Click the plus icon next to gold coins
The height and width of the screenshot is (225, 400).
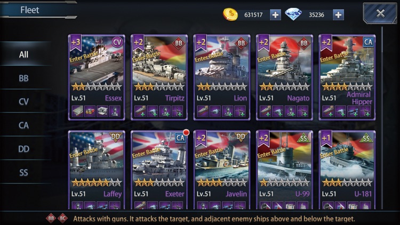275,15
